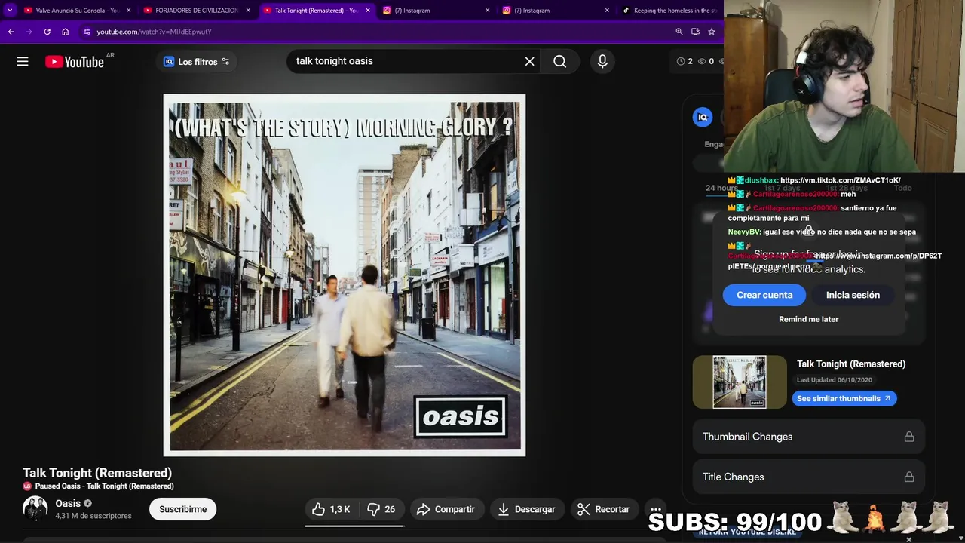Click the Morning Glory album art video
Viewport: 965px width, 543px height.
coord(345,275)
